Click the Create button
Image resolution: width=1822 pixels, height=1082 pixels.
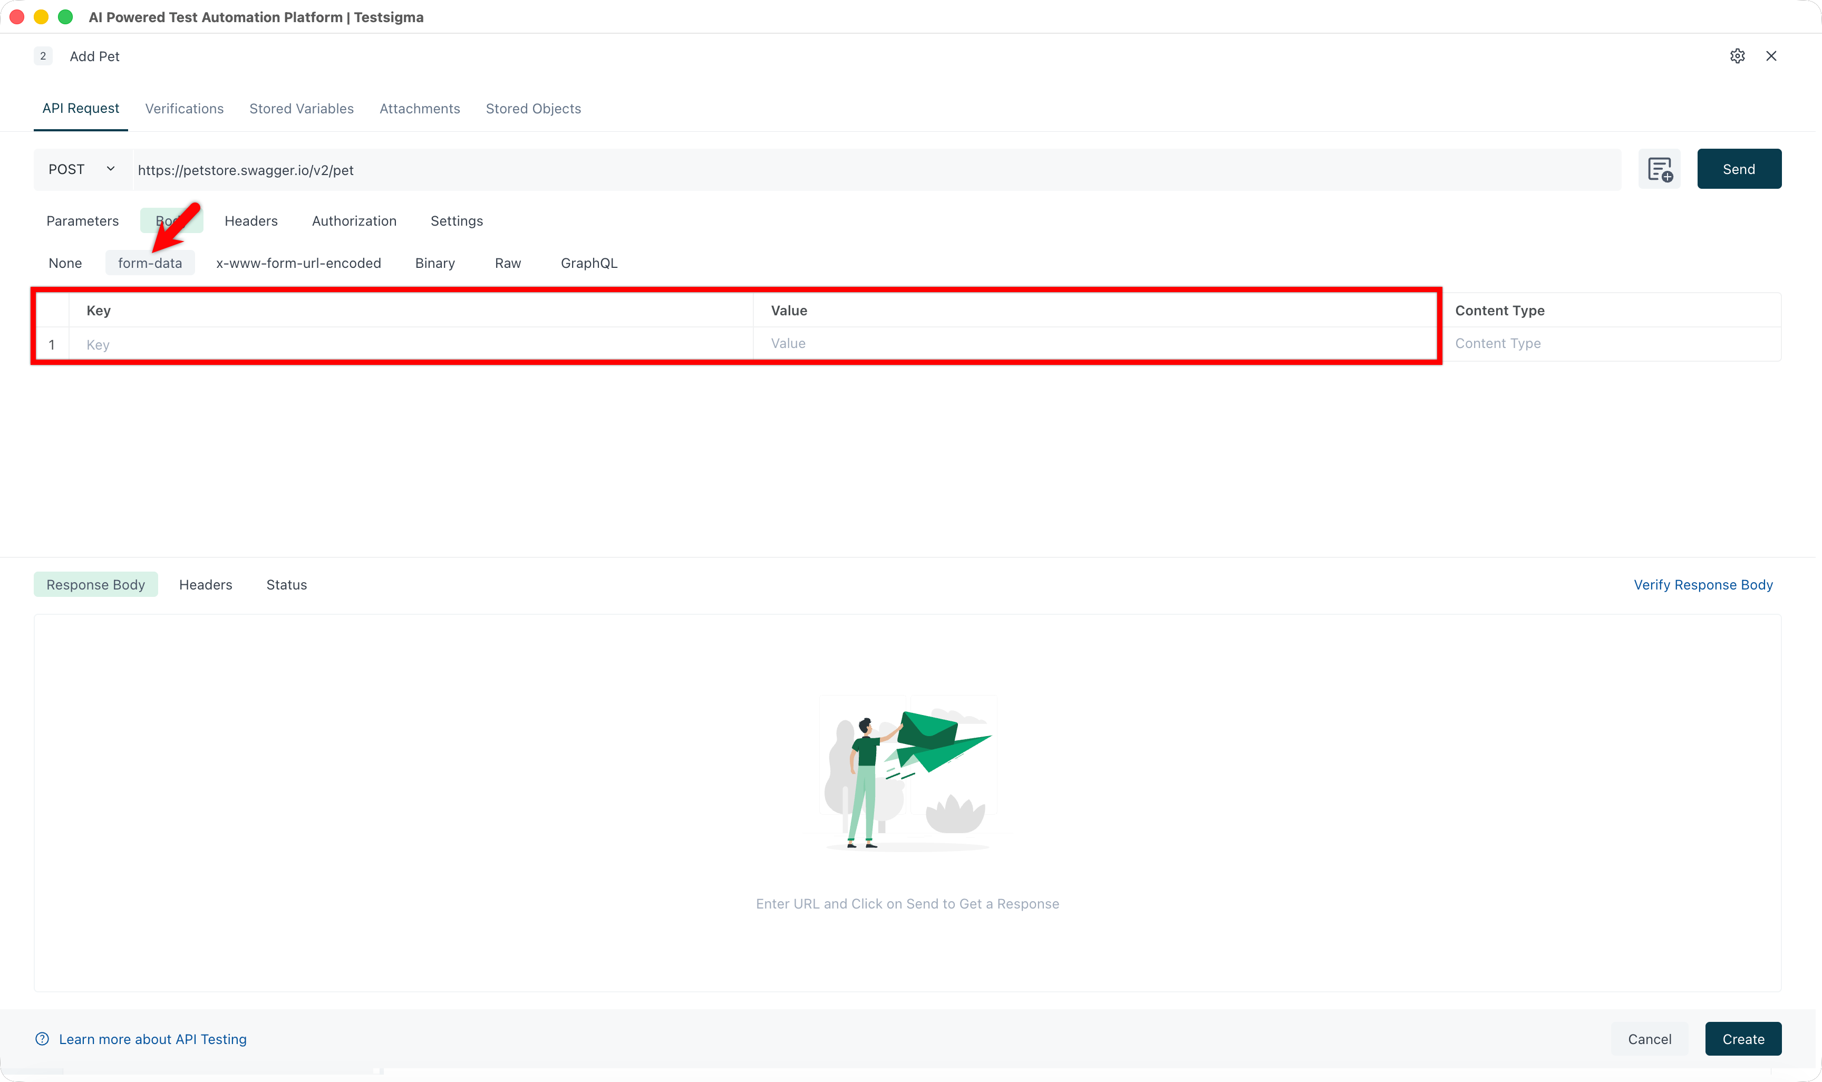pyautogui.click(x=1742, y=1039)
